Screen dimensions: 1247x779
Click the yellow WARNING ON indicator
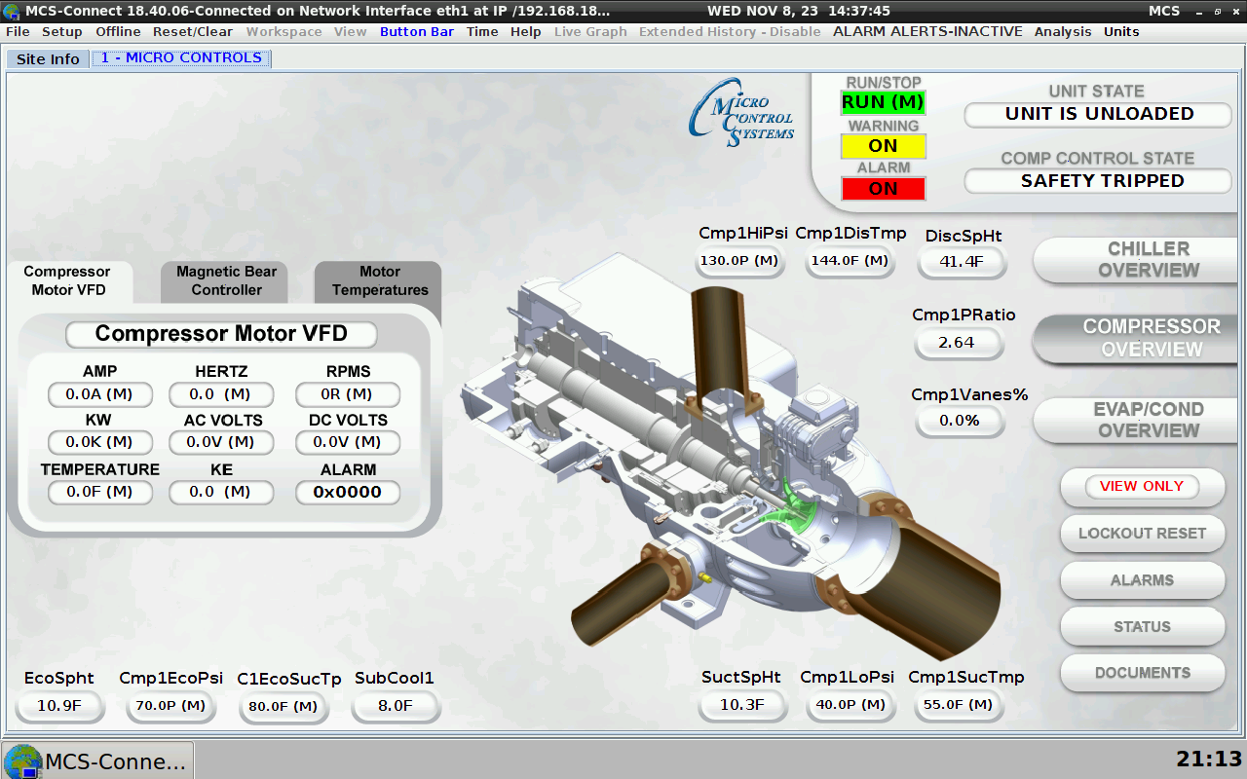[883, 146]
